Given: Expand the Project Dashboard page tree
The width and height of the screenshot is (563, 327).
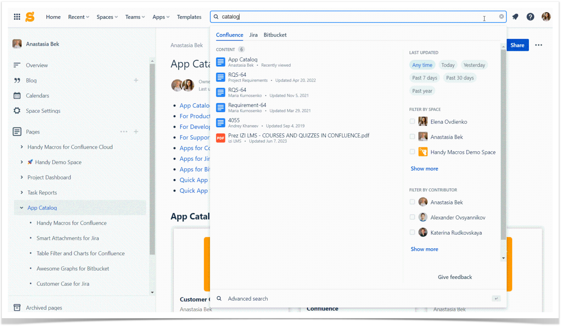Looking at the screenshot, I should pos(22,177).
